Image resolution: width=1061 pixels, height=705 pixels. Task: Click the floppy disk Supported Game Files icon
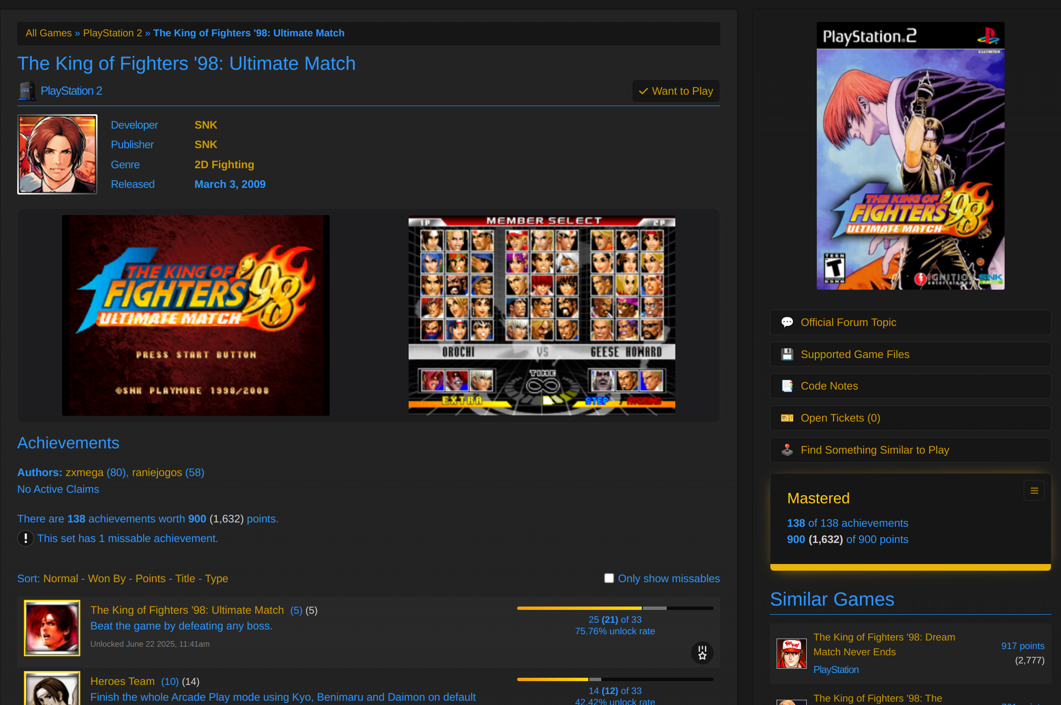pyautogui.click(x=787, y=354)
